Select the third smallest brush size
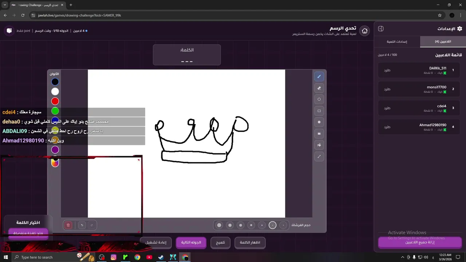 tap(262, 225)
